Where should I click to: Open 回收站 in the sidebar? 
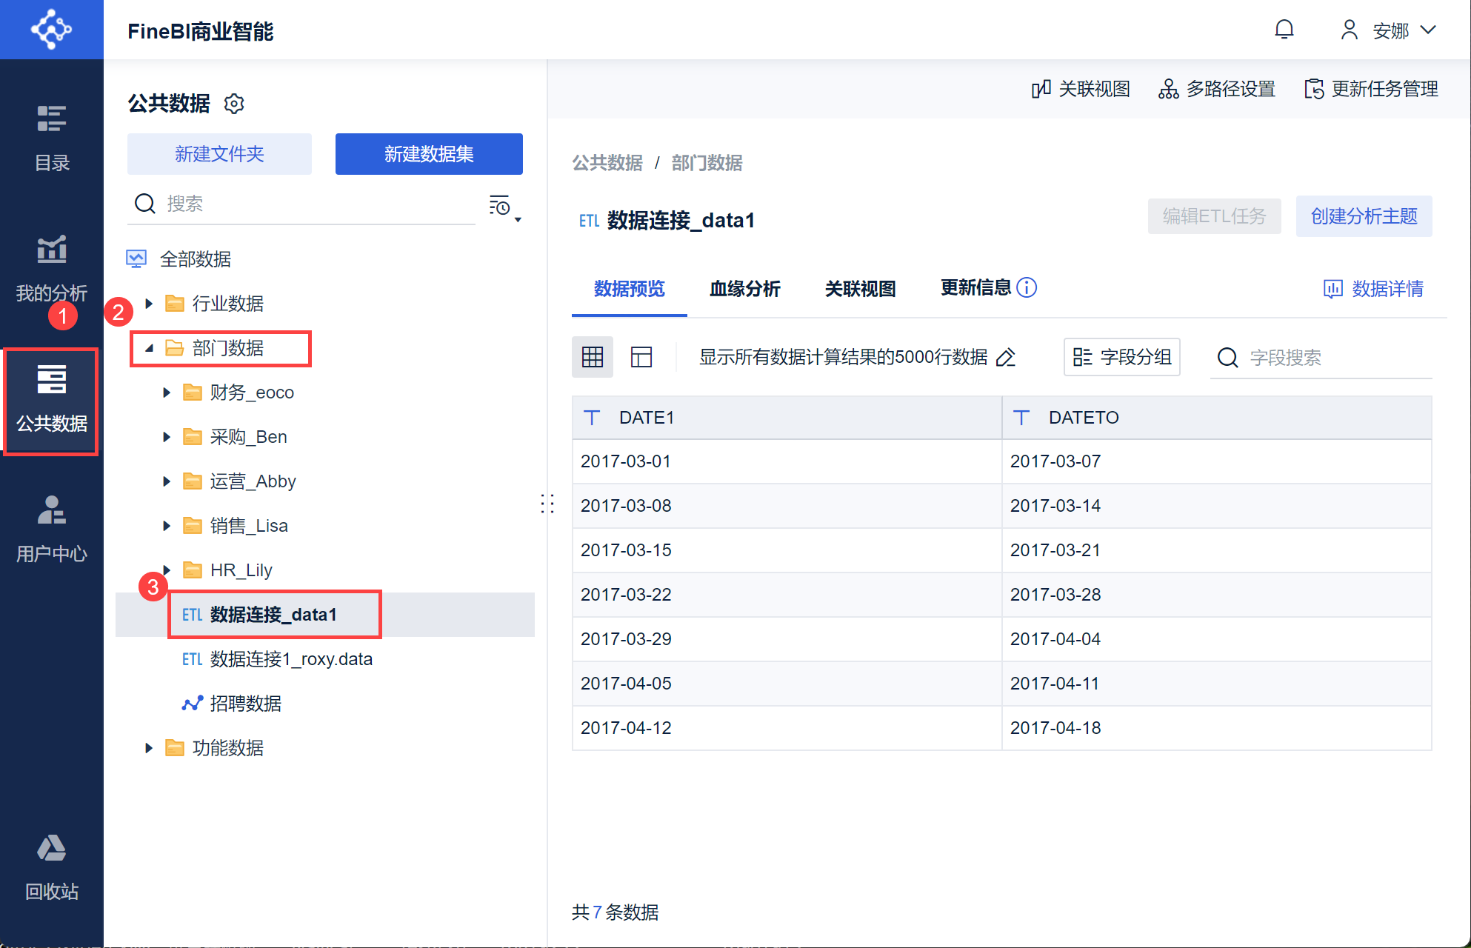coord(51,867)
